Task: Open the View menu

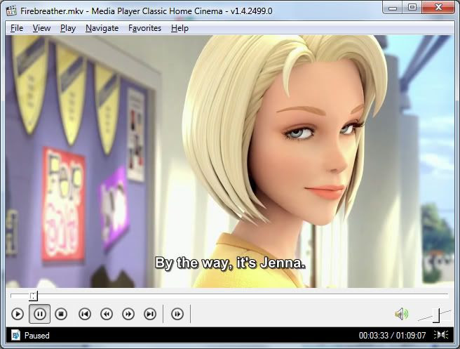Action: tap(41, 28)
